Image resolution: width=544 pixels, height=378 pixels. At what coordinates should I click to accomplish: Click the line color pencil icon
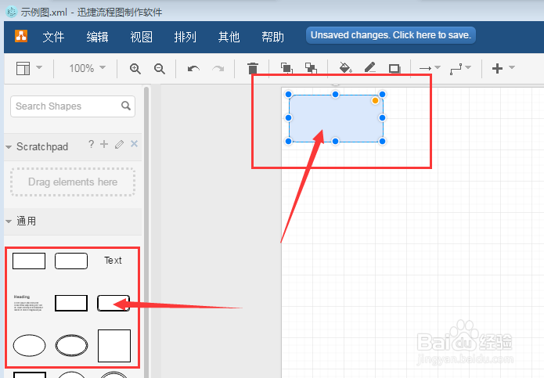(369, 67)
